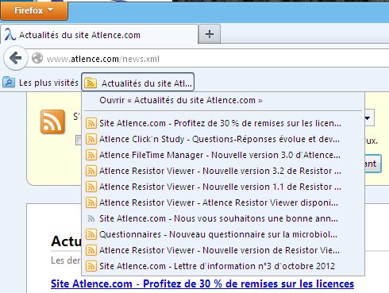Open Atlence Resistor Viewer disponi... item
The width and height of the screenshot is (389, 293).
tap(223, 202)
